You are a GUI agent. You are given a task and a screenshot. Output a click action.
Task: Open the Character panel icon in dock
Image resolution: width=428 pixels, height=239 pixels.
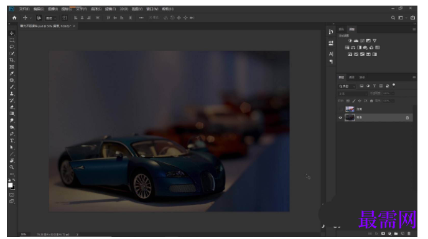tap(331, 54)
